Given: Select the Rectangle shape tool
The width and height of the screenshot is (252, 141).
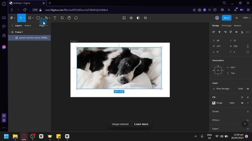Looking at the screenshot, I should click(38, 18).
